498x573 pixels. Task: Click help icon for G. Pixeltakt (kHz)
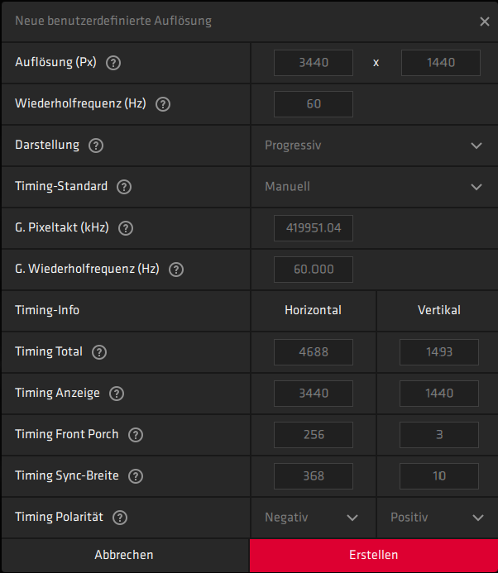(126, 228)
